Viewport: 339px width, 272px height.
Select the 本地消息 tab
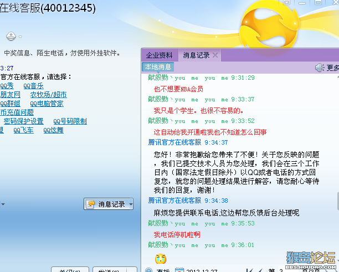click(158, 67)
